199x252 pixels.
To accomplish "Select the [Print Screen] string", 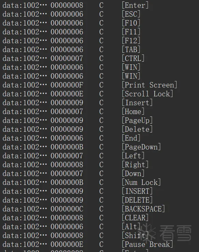I will pos(150,85).
